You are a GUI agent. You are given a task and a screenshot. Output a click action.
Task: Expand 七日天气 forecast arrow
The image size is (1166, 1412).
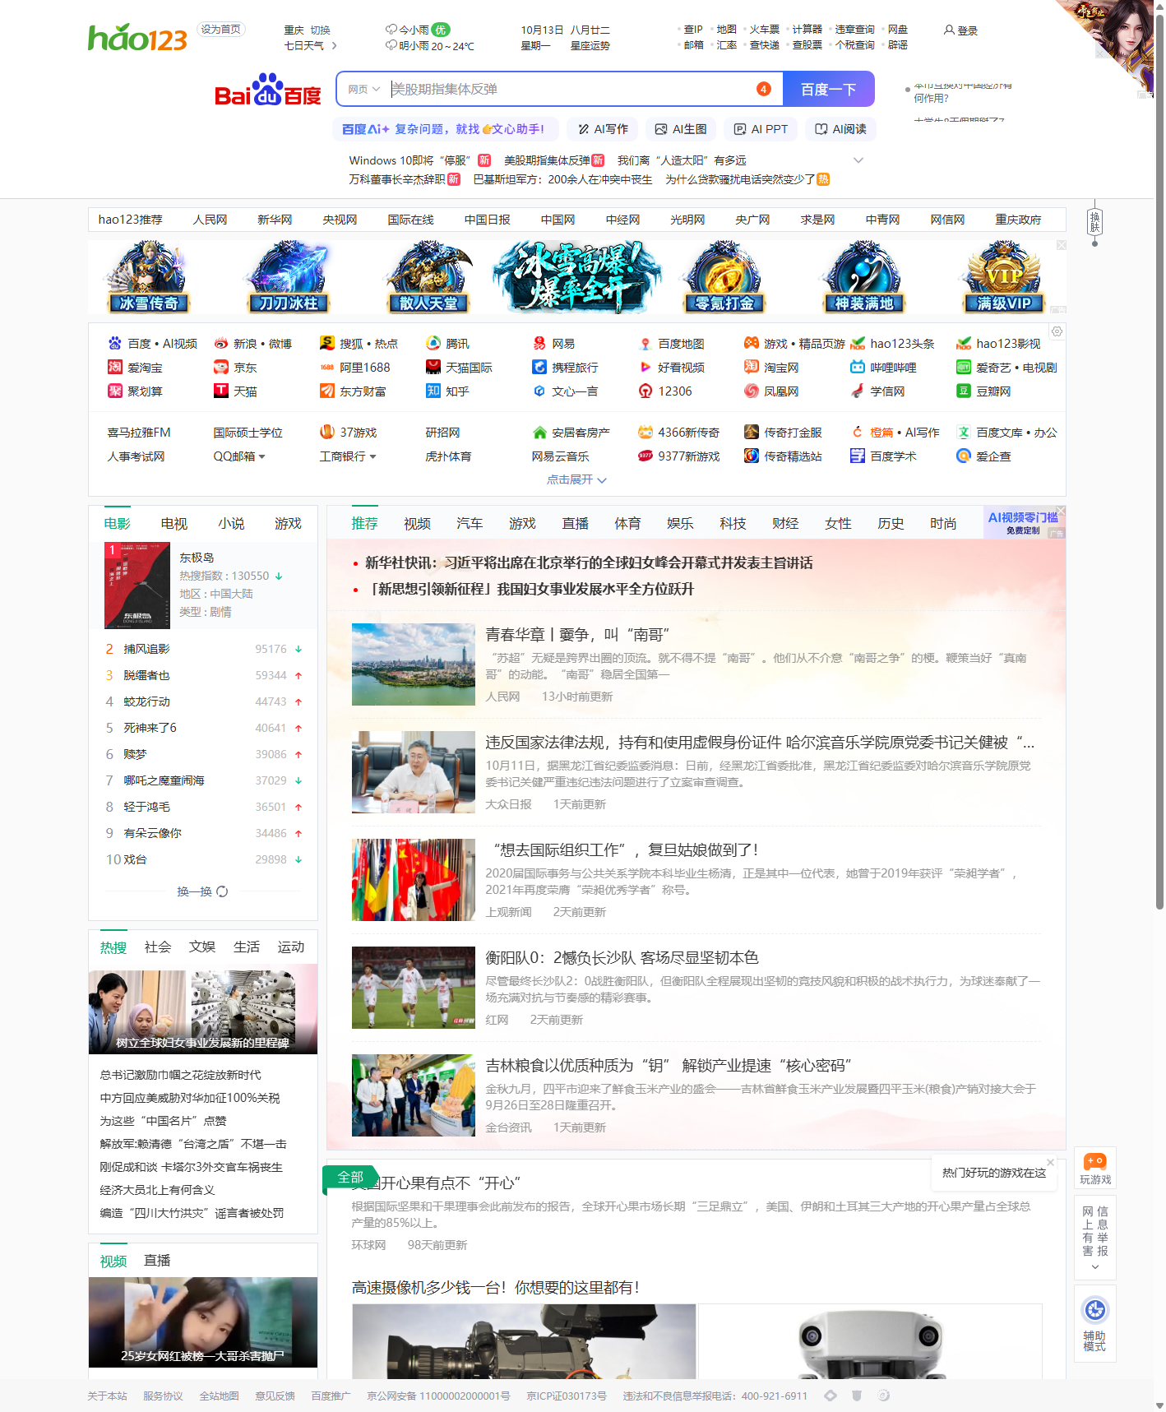point(334,46)
